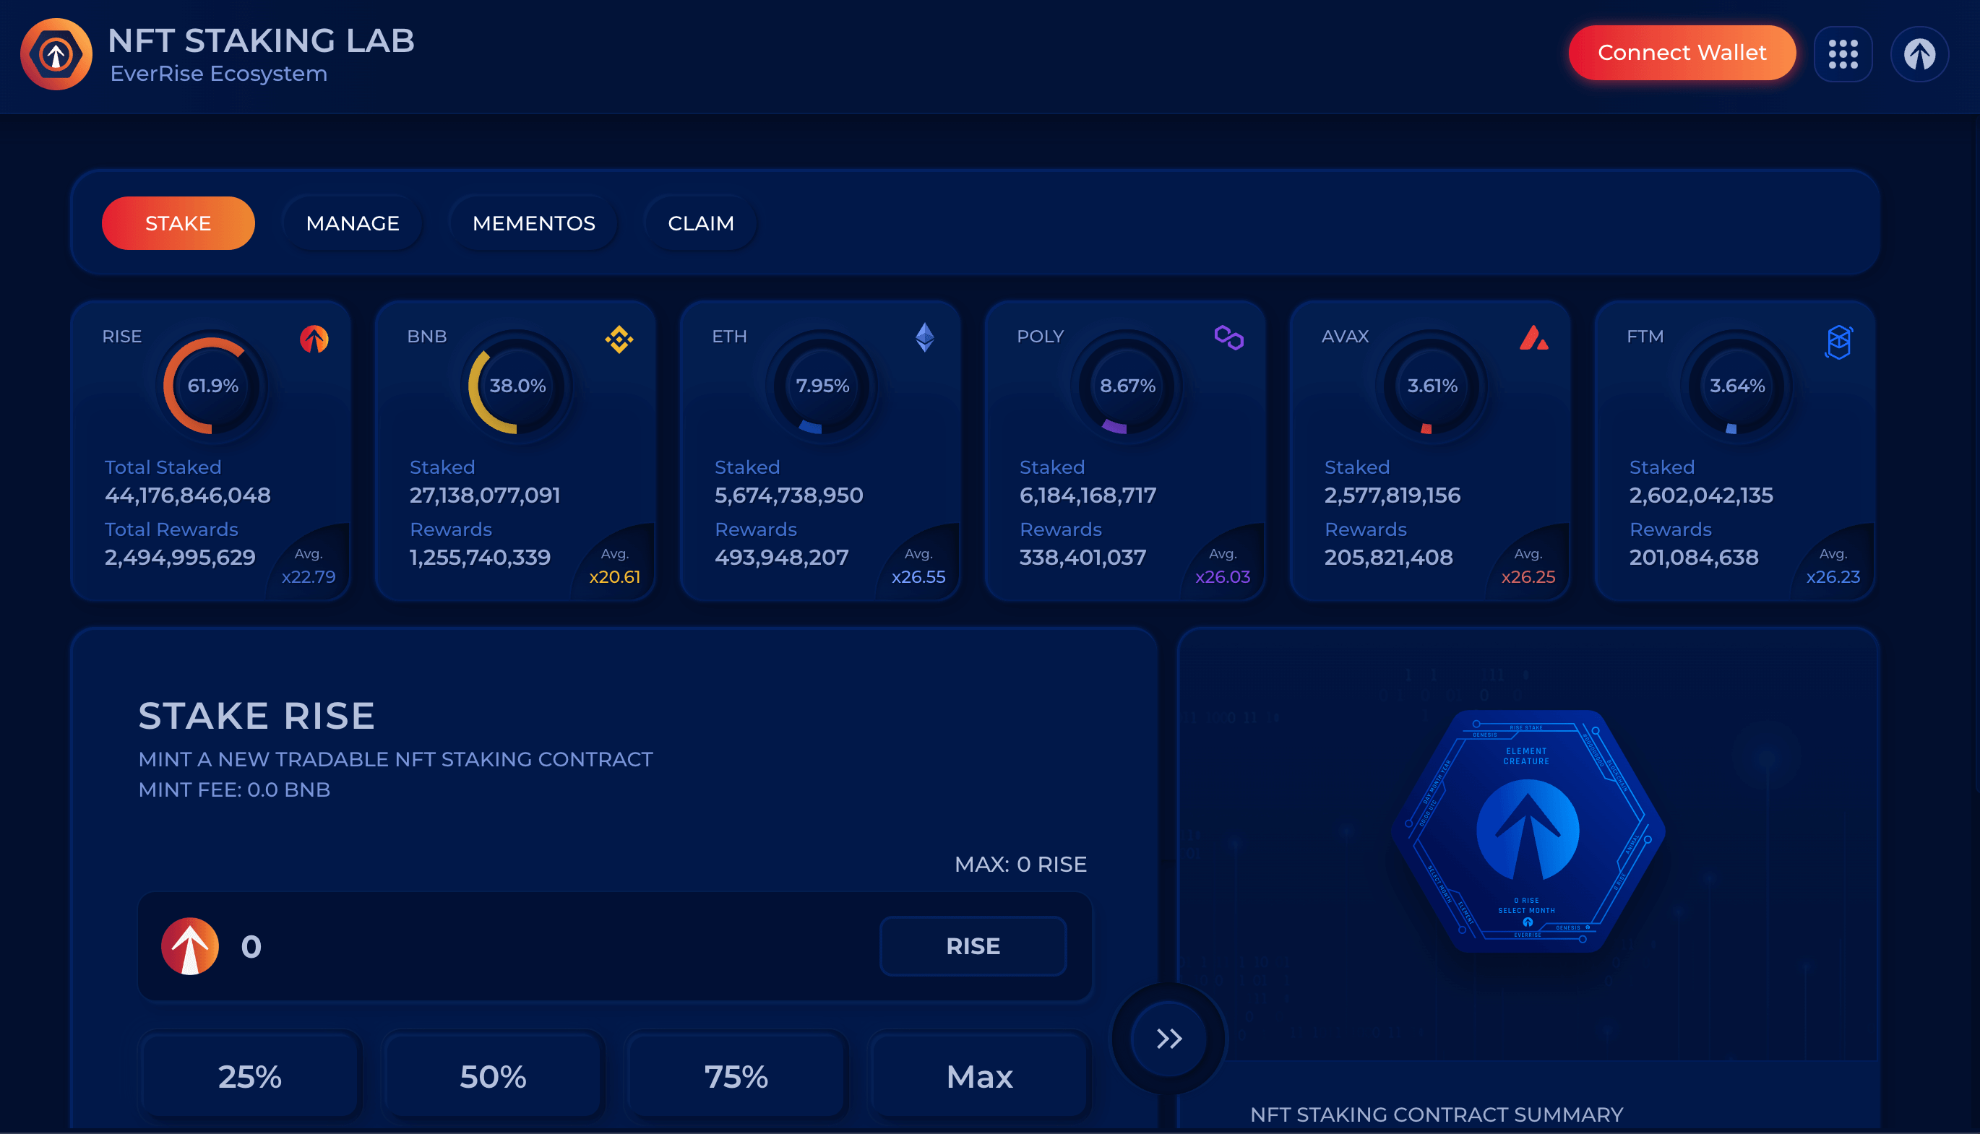Screen dimensions: 1980x1134
Task: Open MANAGE tab
Action: click(x=351, y=223)
